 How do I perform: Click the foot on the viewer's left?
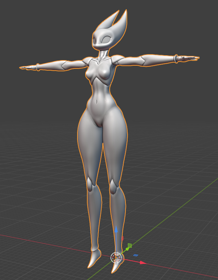93,259
